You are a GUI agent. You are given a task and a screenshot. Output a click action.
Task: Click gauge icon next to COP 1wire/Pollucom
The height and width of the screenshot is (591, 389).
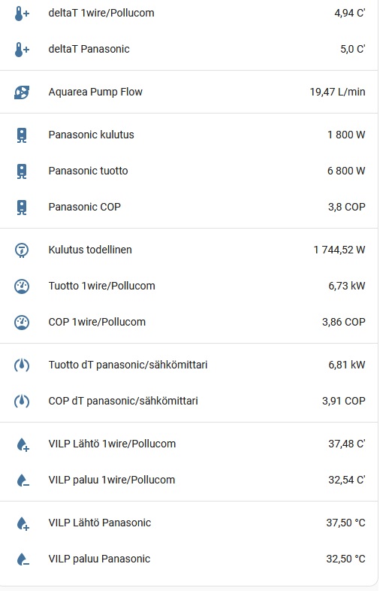[22, 323]
